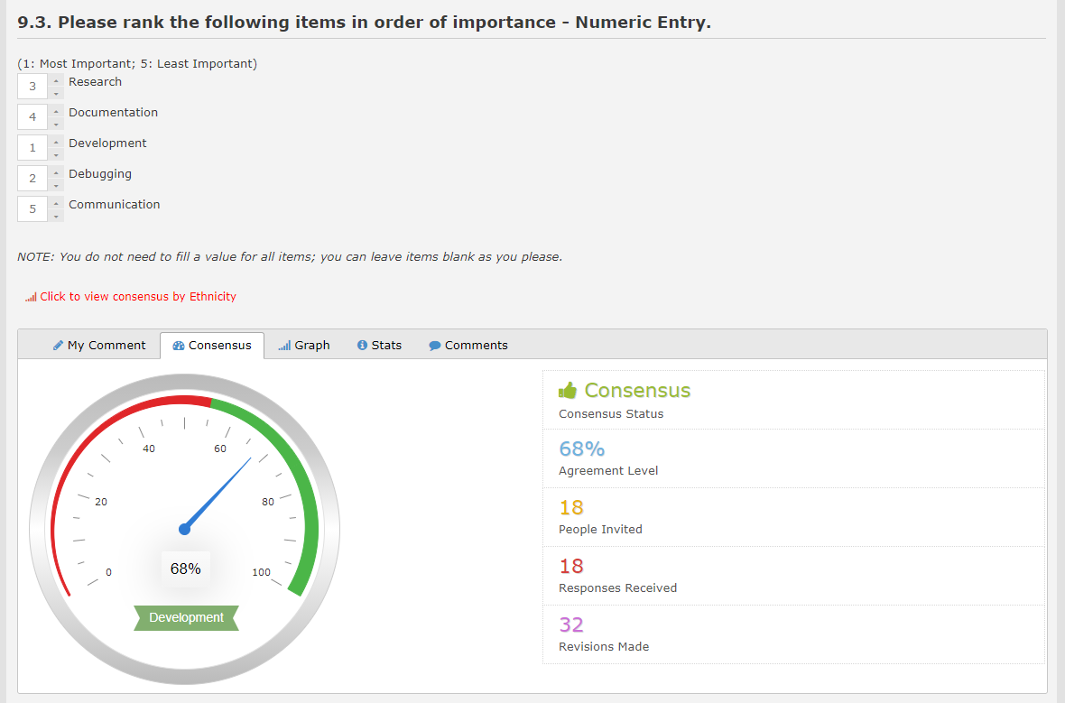Increase the Research rank with up arrow
Image resolution: width=1065 pixels, height=703 pixels.
tap(56, 81)
